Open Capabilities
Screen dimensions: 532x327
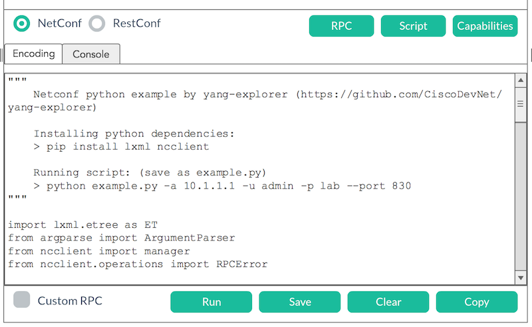point(485,26)
